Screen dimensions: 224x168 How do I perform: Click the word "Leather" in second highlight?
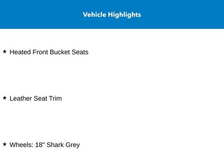(21, 99)
